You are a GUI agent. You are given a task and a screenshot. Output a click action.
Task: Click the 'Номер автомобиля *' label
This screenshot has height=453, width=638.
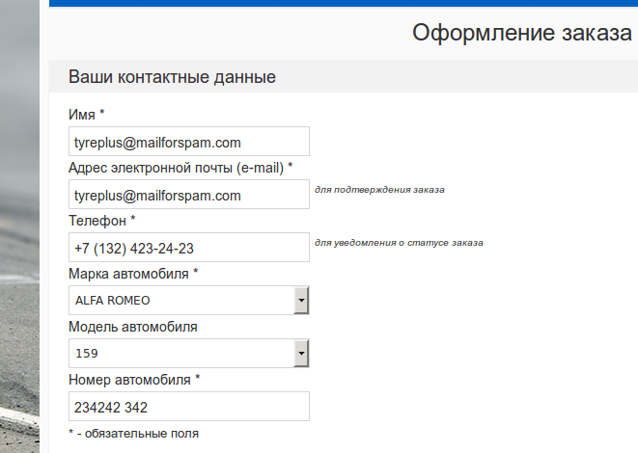coord(134,380)
